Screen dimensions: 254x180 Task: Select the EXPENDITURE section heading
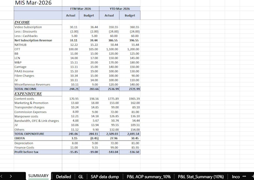[28, 94]
